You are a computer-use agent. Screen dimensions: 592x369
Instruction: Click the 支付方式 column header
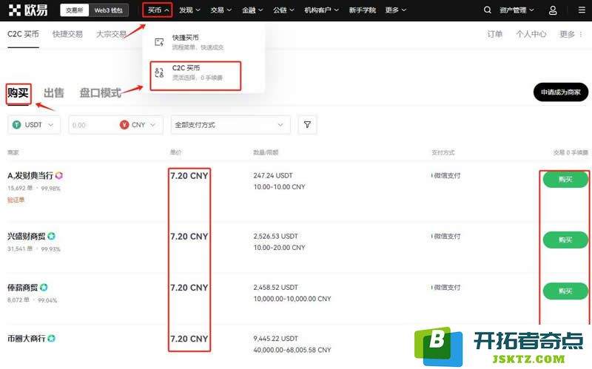tap(443, 152)
